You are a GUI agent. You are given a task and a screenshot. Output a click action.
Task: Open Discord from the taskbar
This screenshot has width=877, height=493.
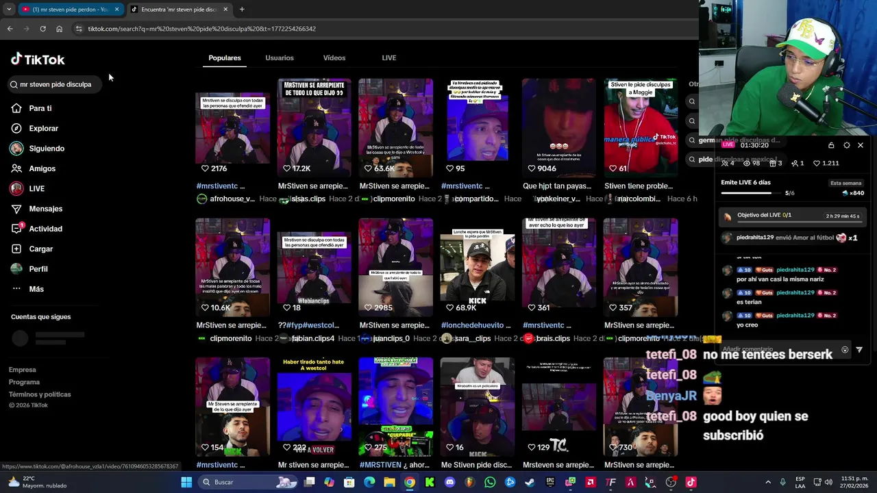click(x=449, y=482)
